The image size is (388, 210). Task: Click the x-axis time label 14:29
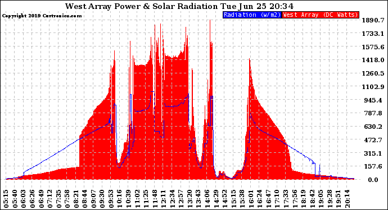[x=215, y=199]
